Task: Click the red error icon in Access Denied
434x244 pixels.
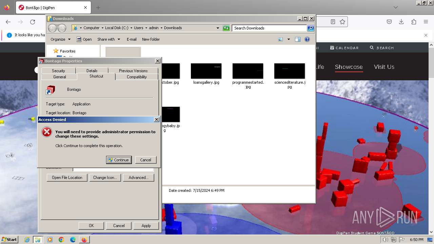Action: (x=47, y=132)
